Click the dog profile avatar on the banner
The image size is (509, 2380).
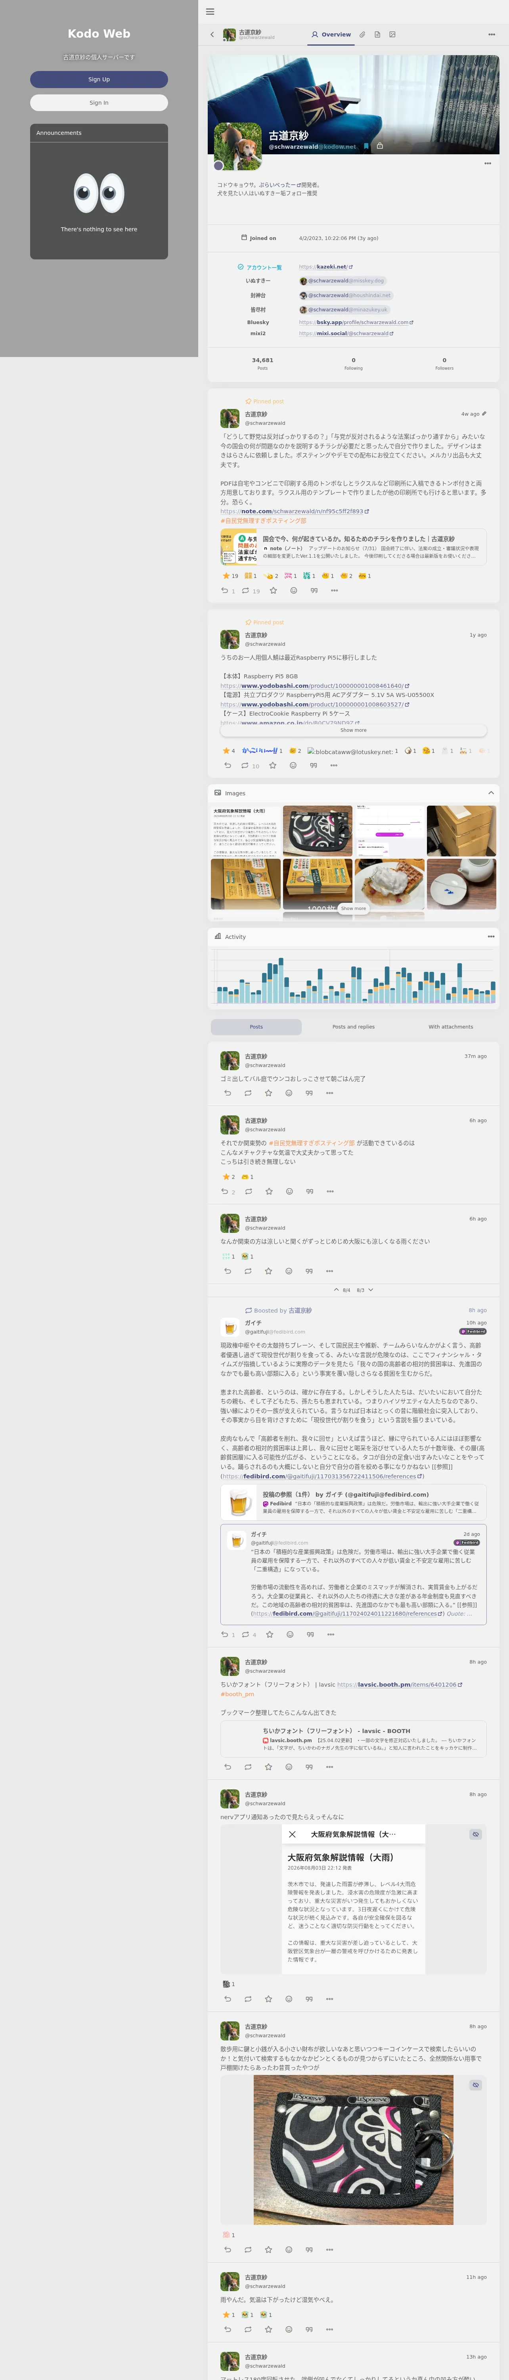point(237,146)
